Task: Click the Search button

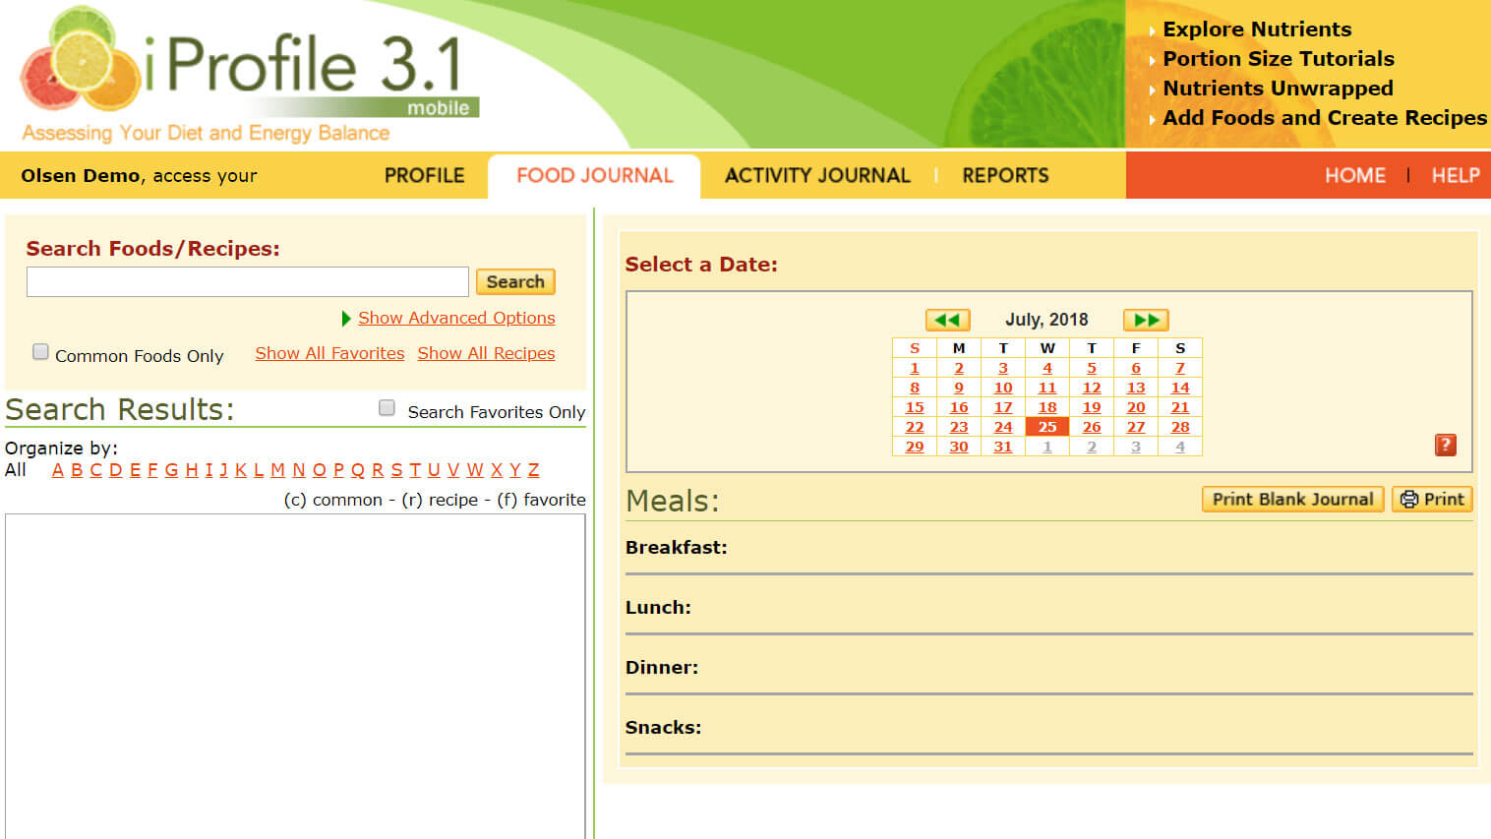Action: pyautogui.click(x=515, y=281)
